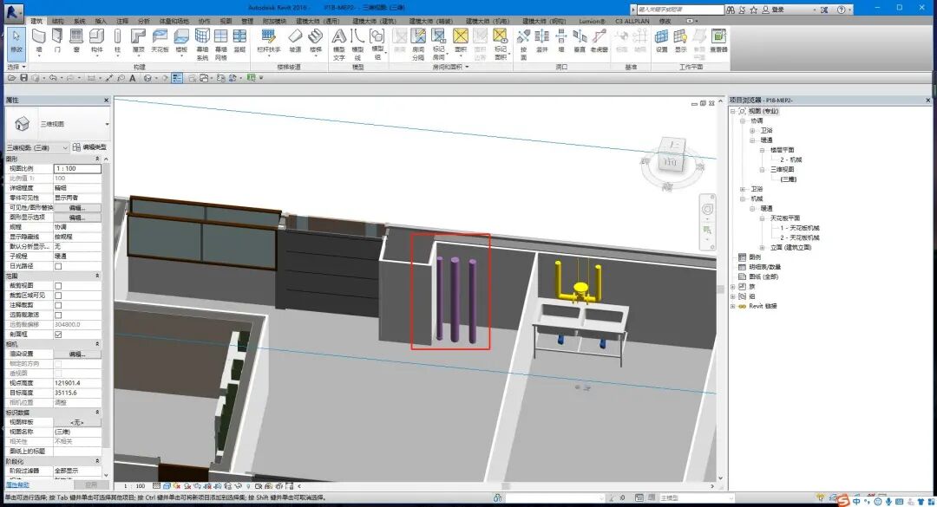This screenshot has width=937, height=507.
Task: Select the 栏杆扶手 (Railing) tool
Action: 269,41
